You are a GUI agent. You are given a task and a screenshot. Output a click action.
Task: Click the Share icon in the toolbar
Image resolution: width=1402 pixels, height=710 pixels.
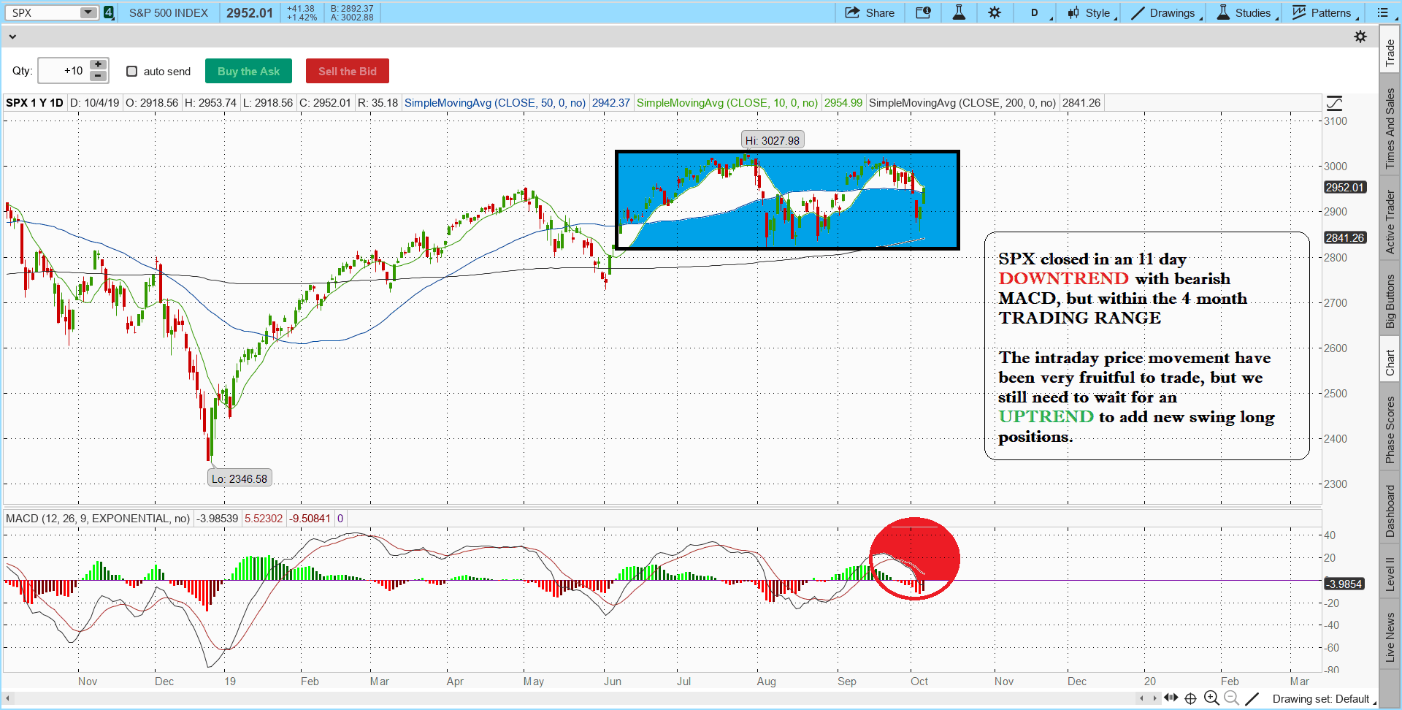coord(852,12)
